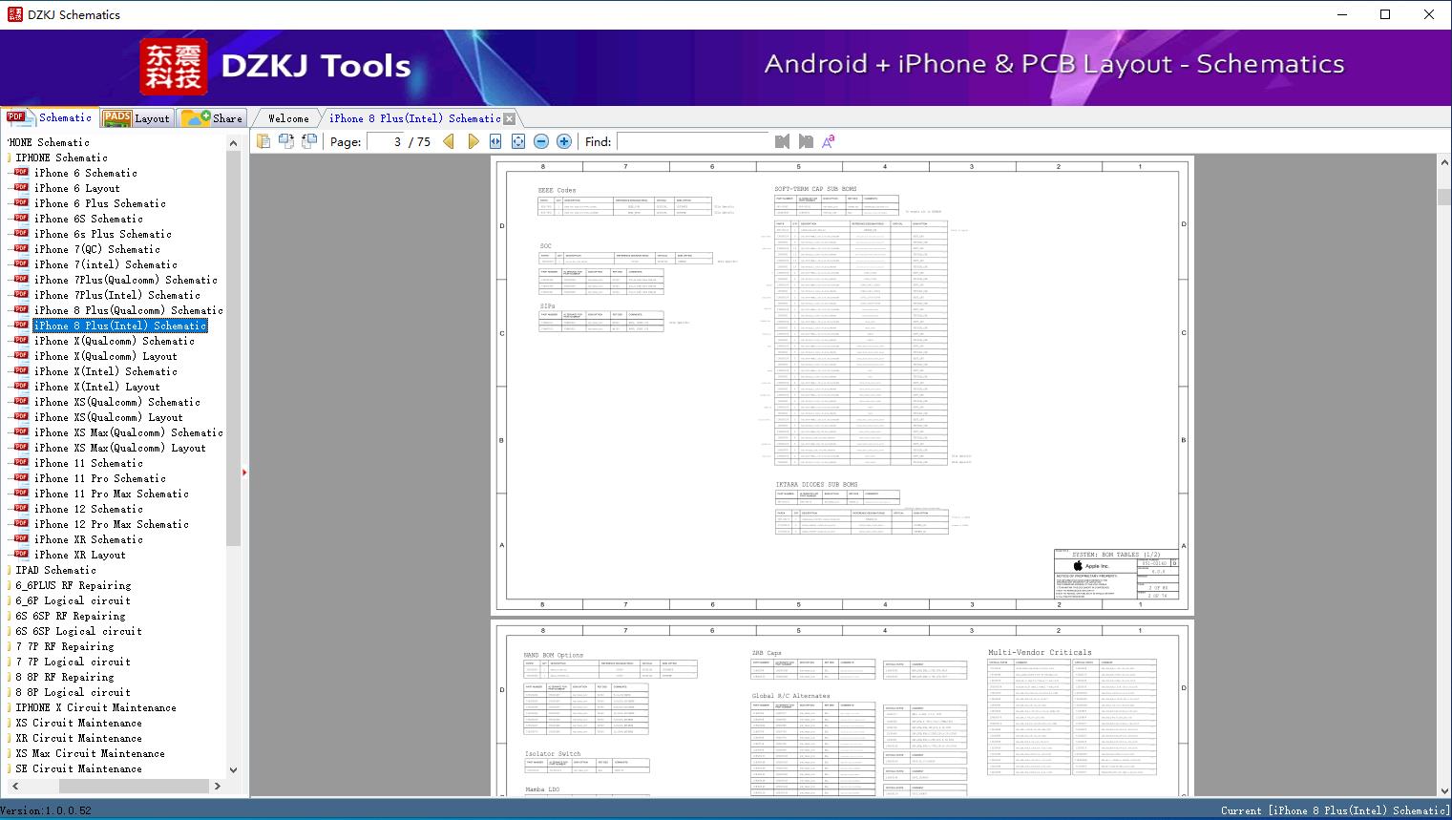Go to the next page with the right arrow
This screenshot has width=1452, height=820.
click(x=473, y=141)
